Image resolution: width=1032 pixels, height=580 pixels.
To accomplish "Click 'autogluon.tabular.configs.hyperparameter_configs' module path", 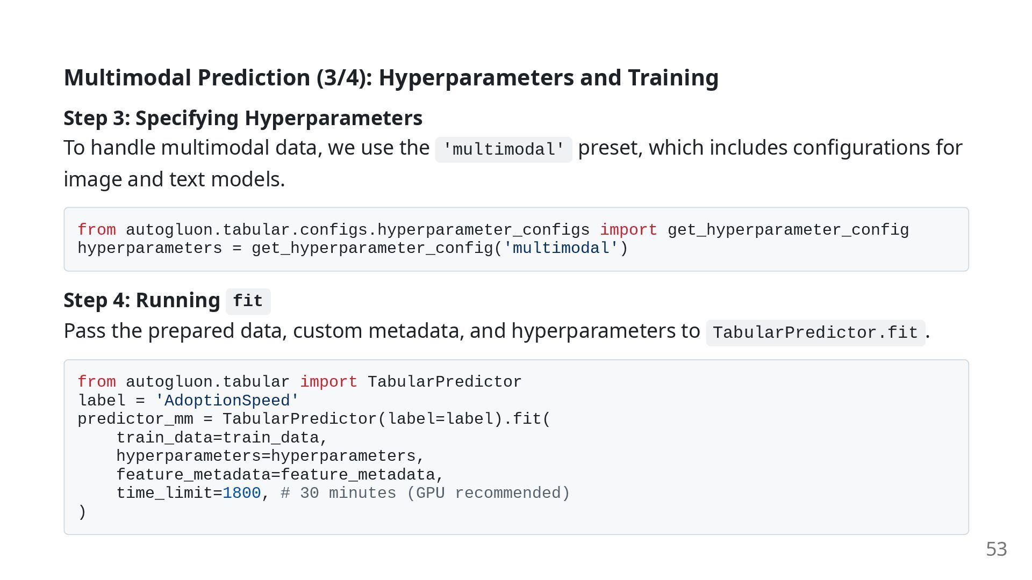I will click(357, 230).
